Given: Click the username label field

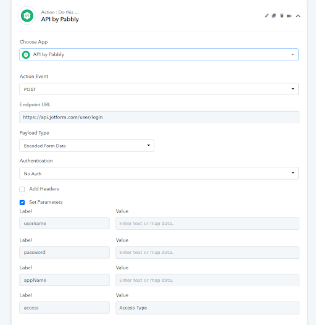Looking at the screenshot, I should pyautogui.click(x=64, y=224).
